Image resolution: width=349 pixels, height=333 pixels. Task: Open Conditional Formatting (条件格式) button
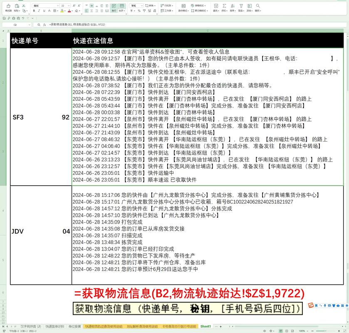[x=183, y=7]
